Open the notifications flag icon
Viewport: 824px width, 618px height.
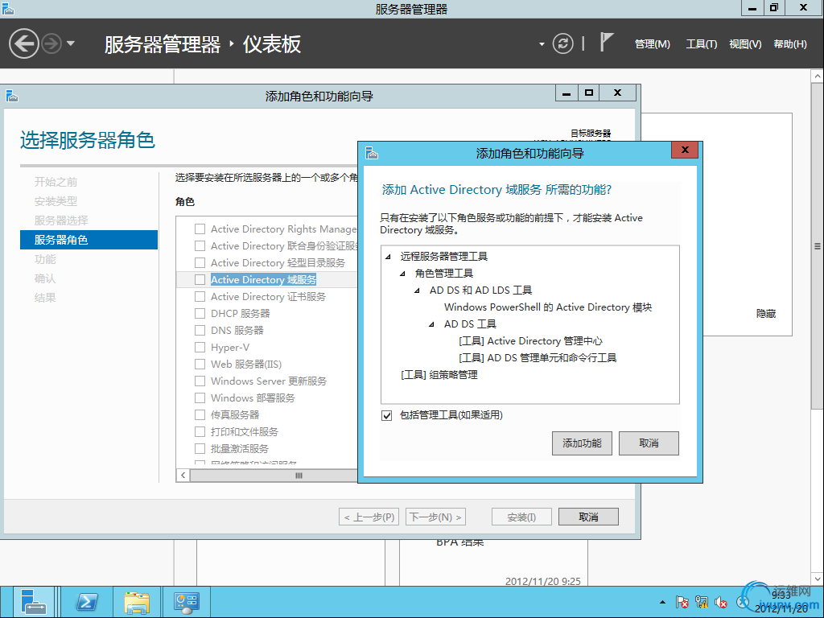[x=606, y=42]
